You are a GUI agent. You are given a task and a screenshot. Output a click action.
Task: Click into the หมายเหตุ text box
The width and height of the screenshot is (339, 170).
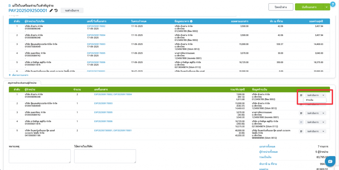(x=39, y=156)
